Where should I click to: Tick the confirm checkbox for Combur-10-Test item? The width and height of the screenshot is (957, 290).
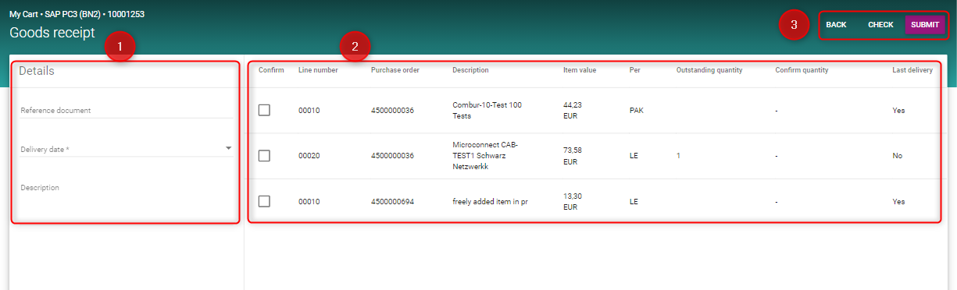[264, 110]
